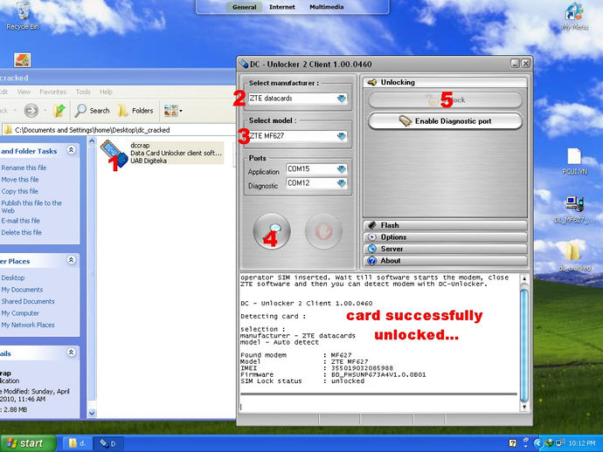The height and width of the screenshot is (452, 603).
Task: Click the Explorer Forward arrow button
Action: 31,111
